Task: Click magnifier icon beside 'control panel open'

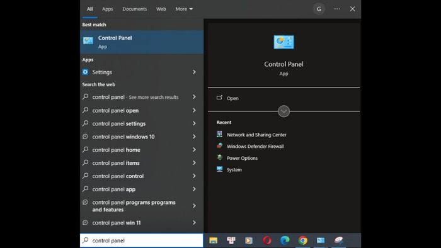Action: tap(85, 110)
